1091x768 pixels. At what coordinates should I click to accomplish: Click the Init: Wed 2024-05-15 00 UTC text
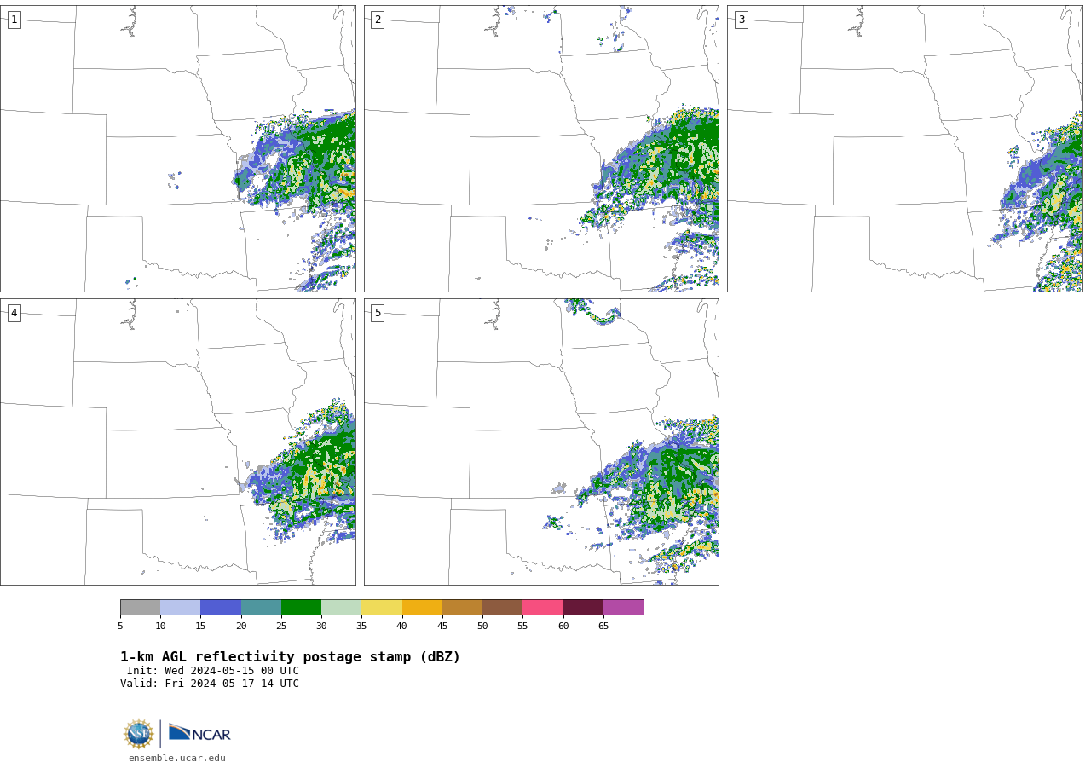click(x=213, y=671)
